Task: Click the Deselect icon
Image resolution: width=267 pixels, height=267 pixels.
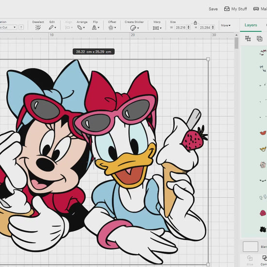Action: pos(38,27)
